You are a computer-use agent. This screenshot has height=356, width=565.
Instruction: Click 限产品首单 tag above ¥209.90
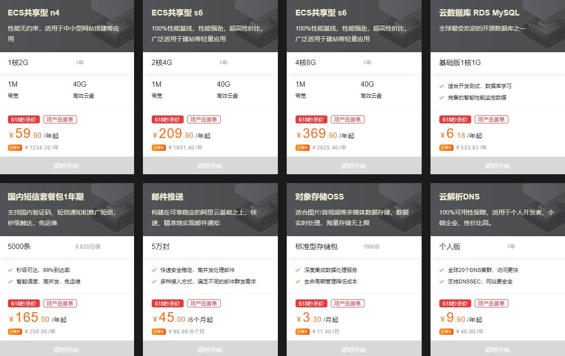click(x=204, y=119)
